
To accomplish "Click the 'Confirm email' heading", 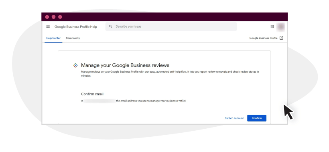I will coord(92,94).
